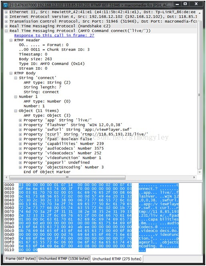The height and width of the screenshot is (266, 206).
Task: Expand Property 'pageUrl' Undefined row
Action: (20, 163)
